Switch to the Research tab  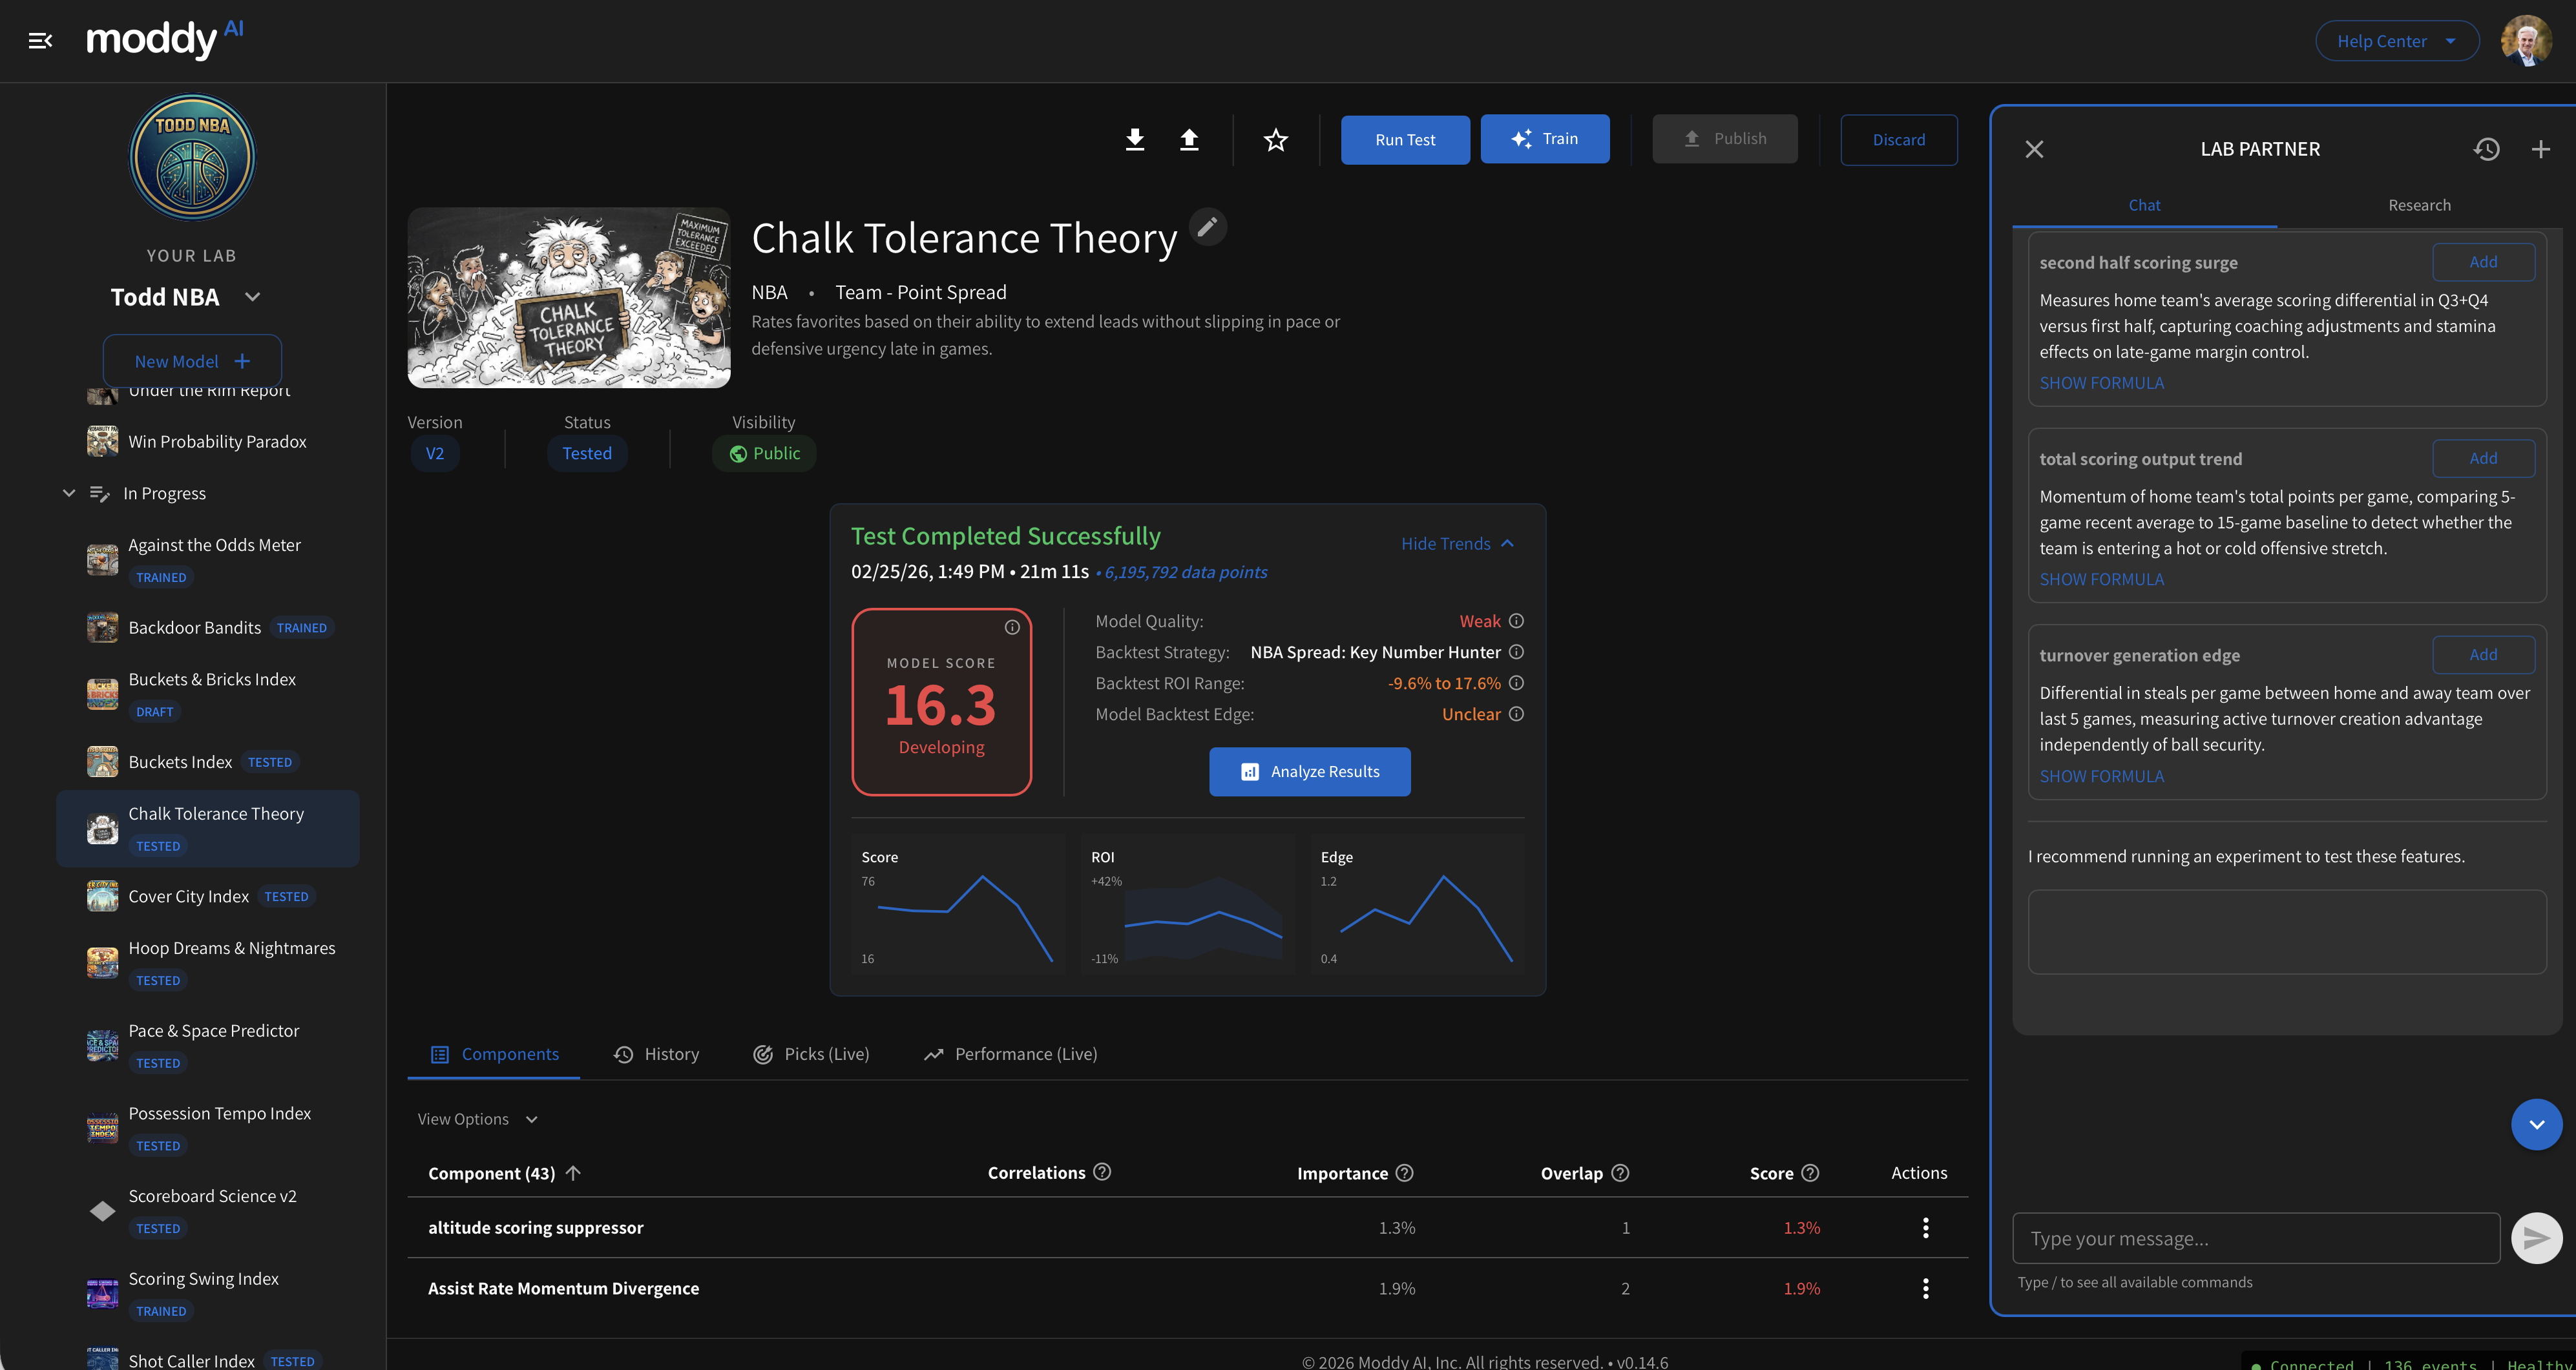click(x=2419, y=204)
